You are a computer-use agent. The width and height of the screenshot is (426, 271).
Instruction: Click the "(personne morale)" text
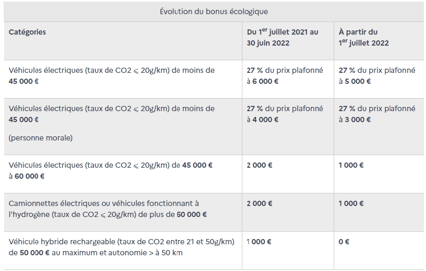(41, 138)
